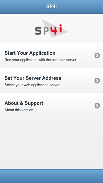Choose the Set Your Server Address heading
The image size is (103, 183).
pos(33,78)
